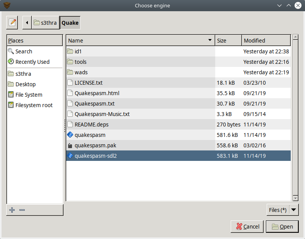Sort by Name column header
The width and height of the screenshot is (305, 239).
point(141,41)
